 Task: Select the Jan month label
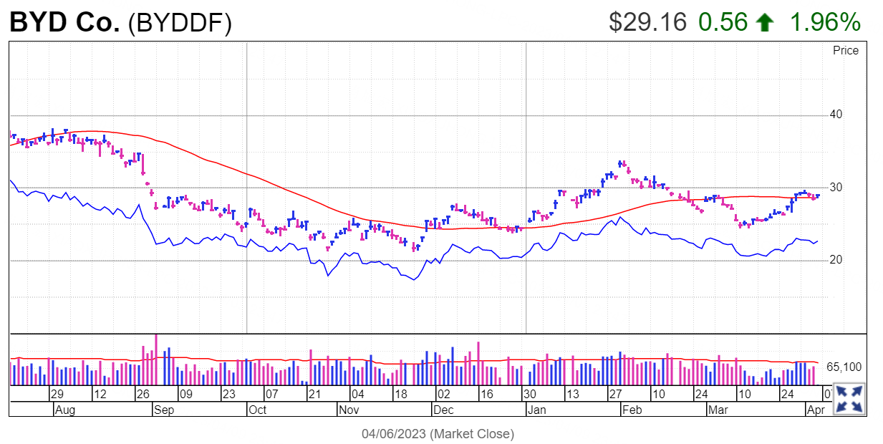point(536,410)
